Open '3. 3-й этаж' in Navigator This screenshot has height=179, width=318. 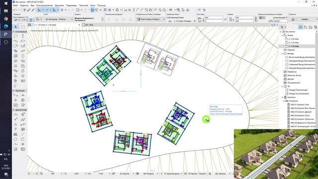(x=294, y=39)
